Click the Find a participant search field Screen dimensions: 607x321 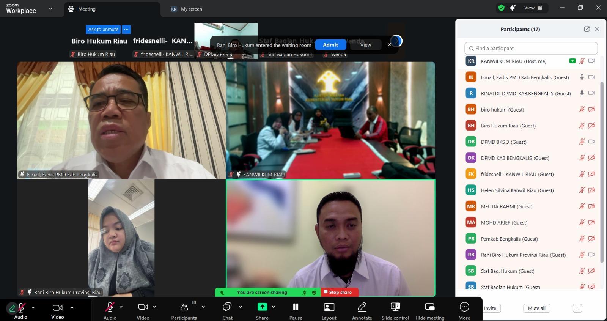[531, 48]
